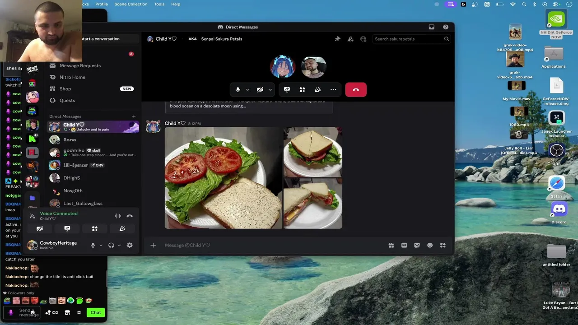Open more call options menu
Viewport: 578px width, 325px height.
point(333,90)
